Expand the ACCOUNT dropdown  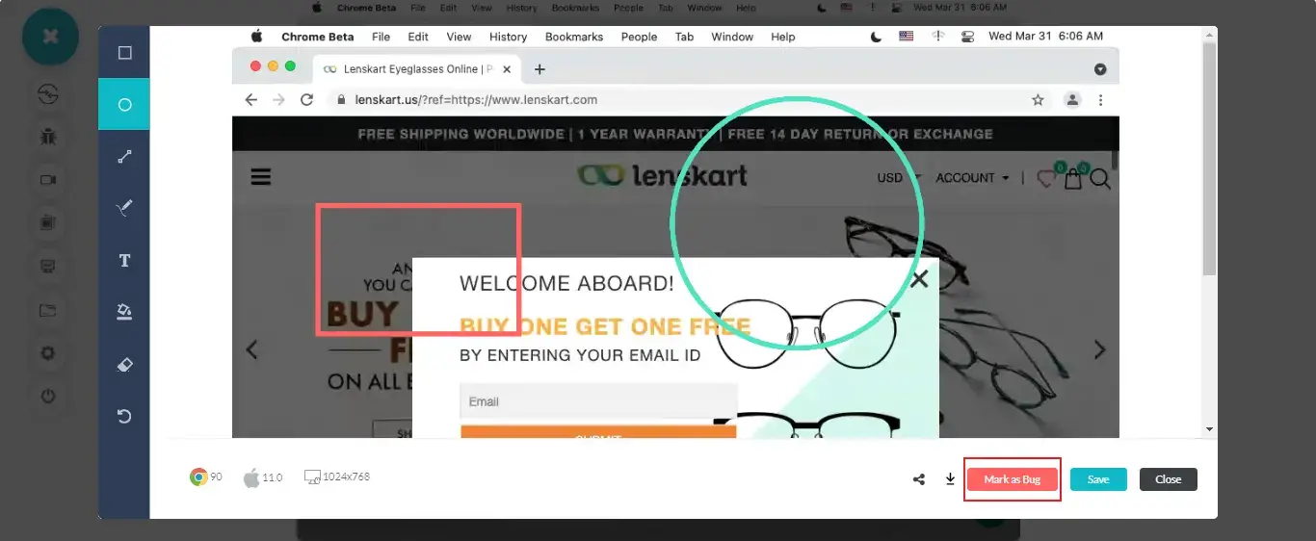pos(972,178)
